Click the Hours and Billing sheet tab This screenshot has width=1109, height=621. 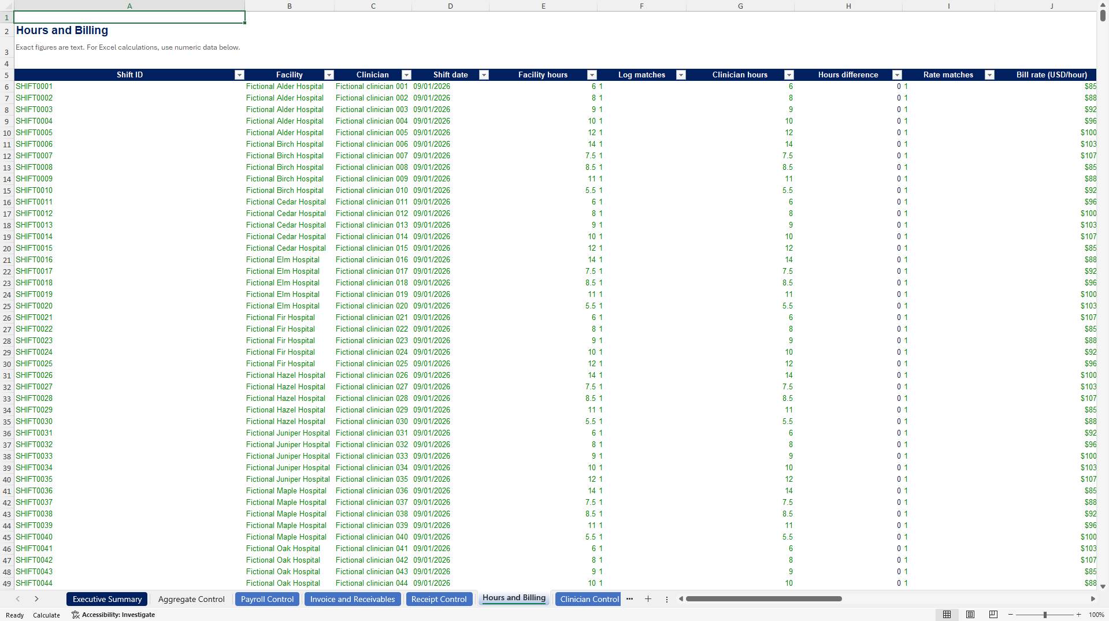pos(514,598)
